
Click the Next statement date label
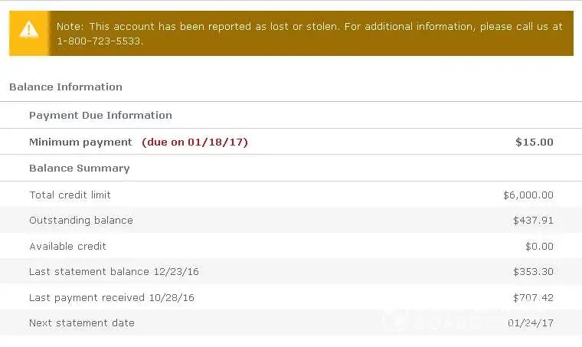(x=81, y=323)
